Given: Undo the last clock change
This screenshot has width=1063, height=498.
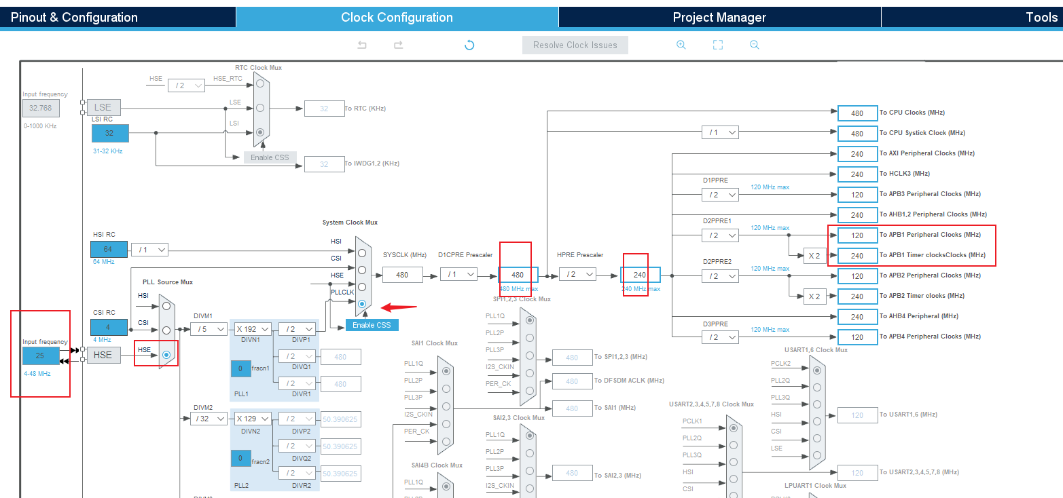Looking at the screenshot, I should pyautogui.click(x=362, y=45).
